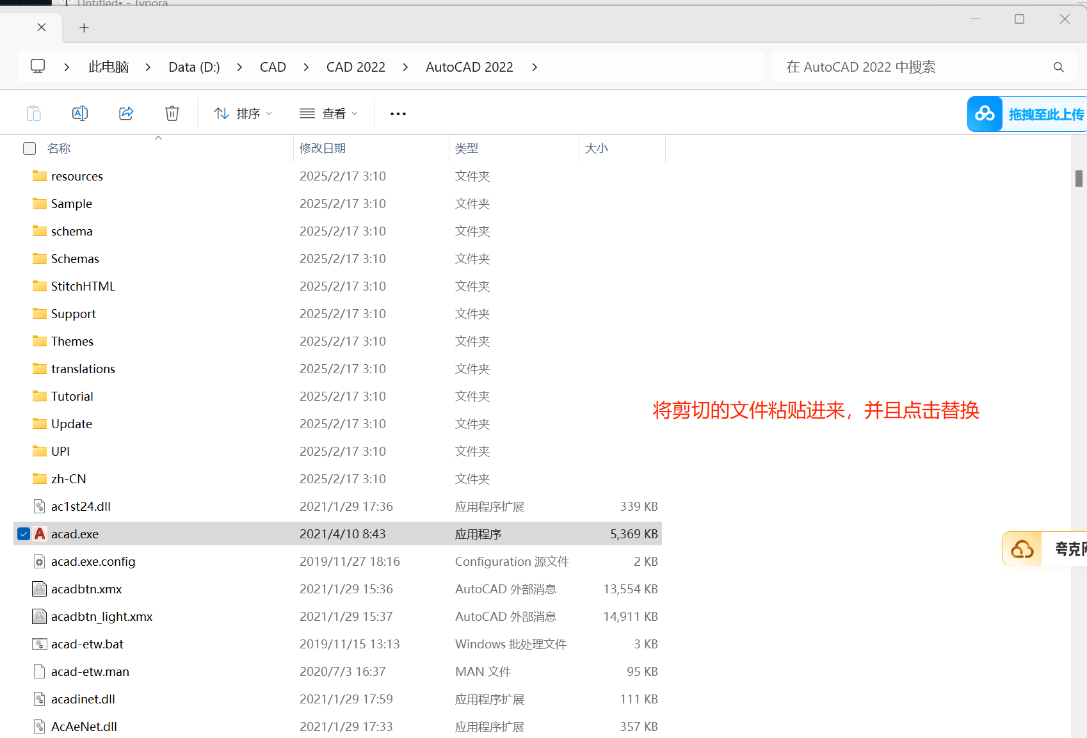Open the 排序 sort dropdown
Screen dimensions: 1087x738
(243, 113)
